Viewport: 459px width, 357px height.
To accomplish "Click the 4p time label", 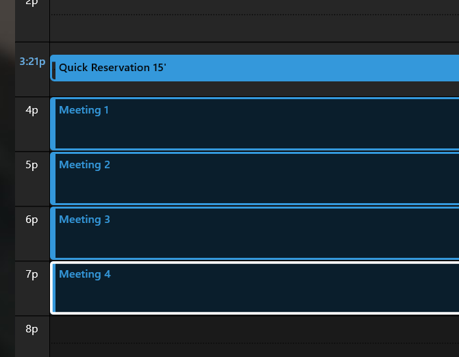I will (32, 109).
